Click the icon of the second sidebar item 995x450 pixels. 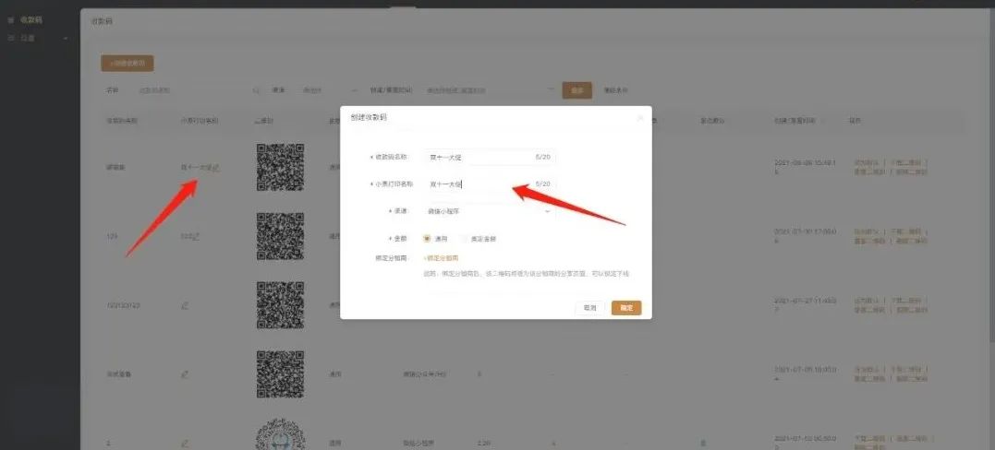click(x=11, y=39)
